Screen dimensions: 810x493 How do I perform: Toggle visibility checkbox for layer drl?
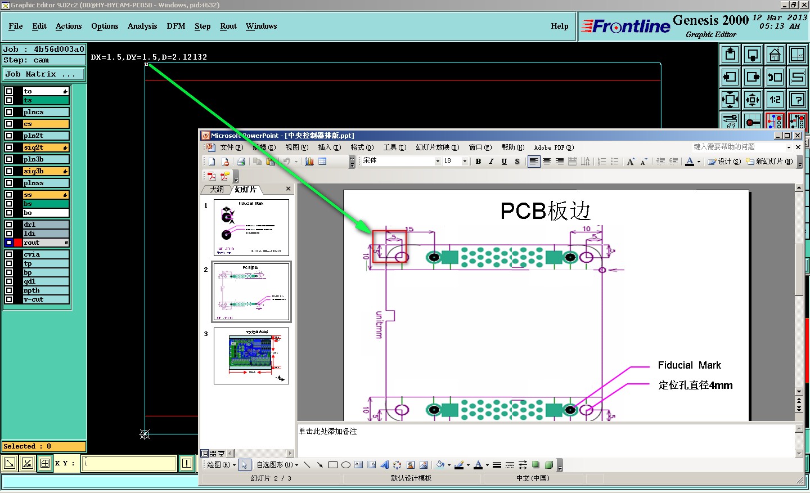coord(9,225)
